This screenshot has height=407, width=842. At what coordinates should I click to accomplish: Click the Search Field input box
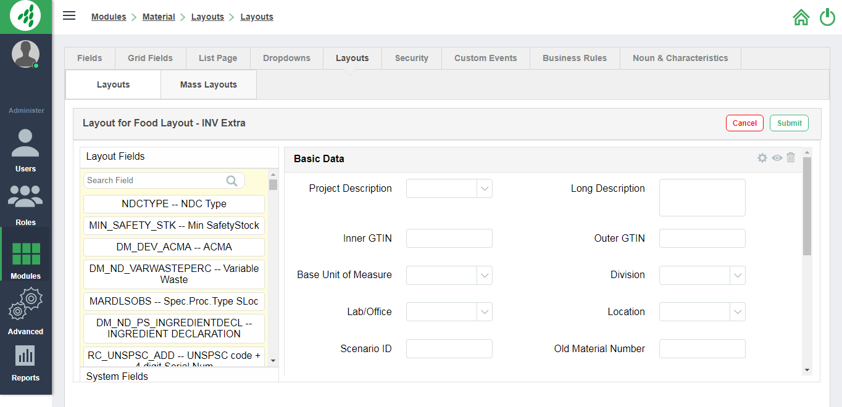(x=156, y=180)
